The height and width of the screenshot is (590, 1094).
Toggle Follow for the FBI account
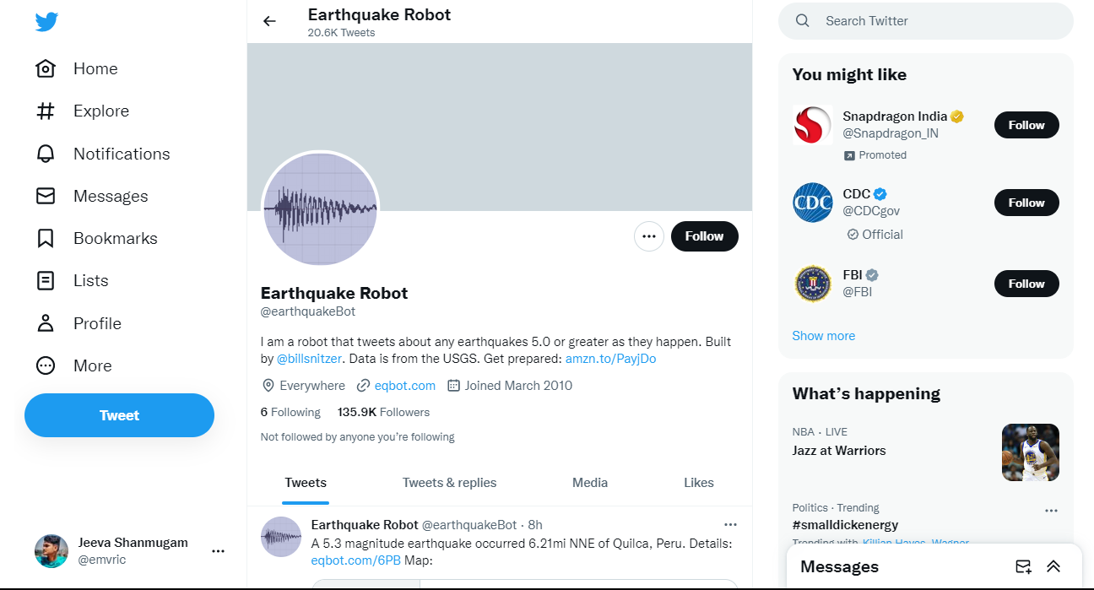pos(1026,284)
